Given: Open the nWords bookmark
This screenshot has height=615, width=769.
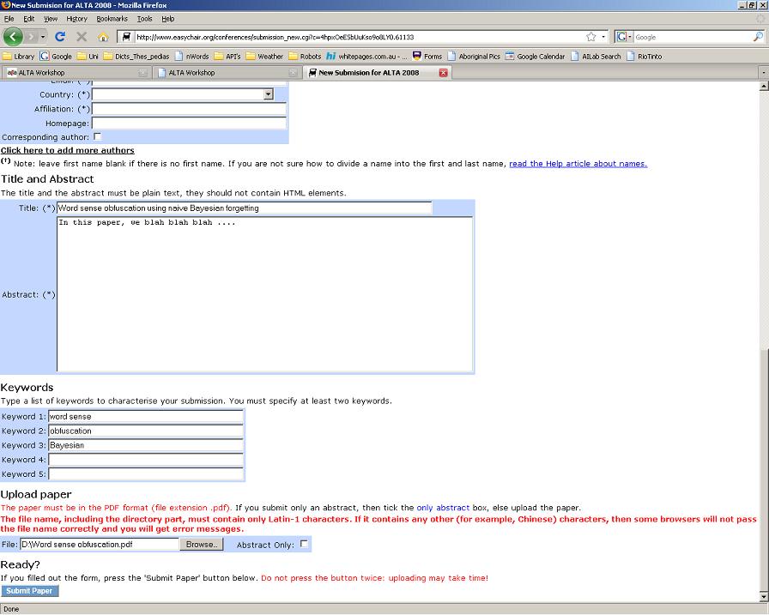Looking at the screenshot, I should [x=191, y=57].
